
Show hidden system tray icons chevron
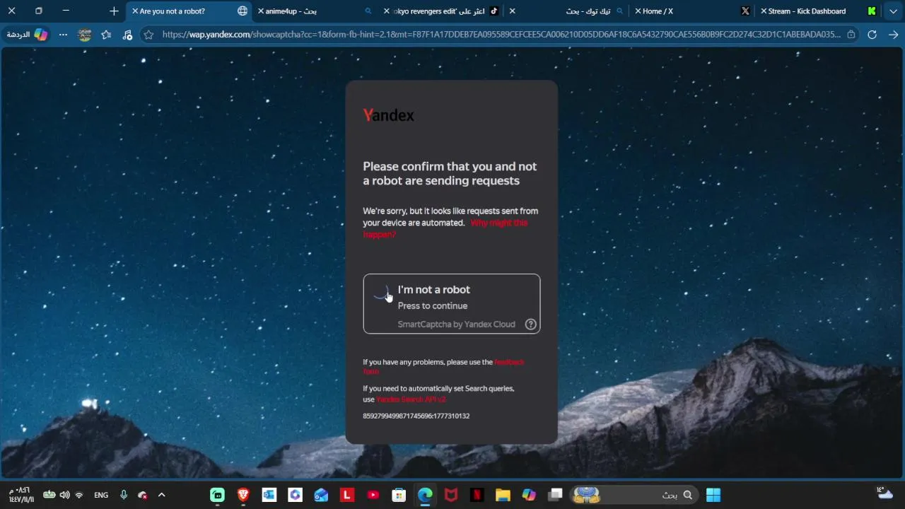[161, 495]
